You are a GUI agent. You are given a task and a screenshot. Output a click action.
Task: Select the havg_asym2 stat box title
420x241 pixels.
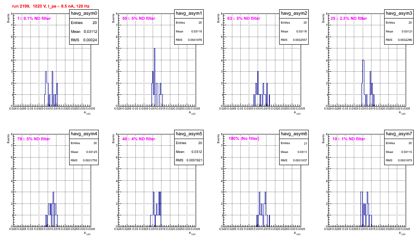pos(294,13)
